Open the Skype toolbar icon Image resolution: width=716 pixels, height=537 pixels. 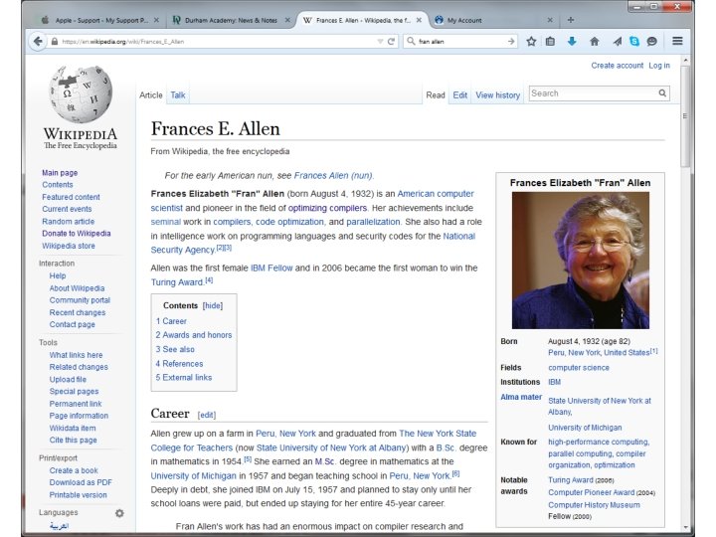pos(634,41)
